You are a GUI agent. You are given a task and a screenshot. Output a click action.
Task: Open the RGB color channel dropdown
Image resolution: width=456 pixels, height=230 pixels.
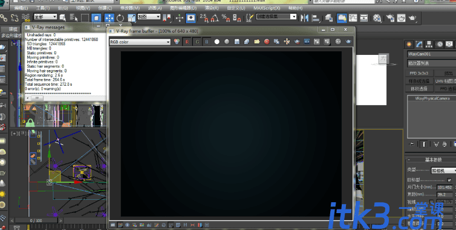pyautogui.click(x=140, y=42)
